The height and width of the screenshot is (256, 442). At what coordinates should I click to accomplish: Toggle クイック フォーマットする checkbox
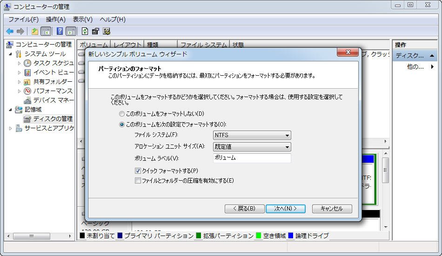(x=138, y=171)
